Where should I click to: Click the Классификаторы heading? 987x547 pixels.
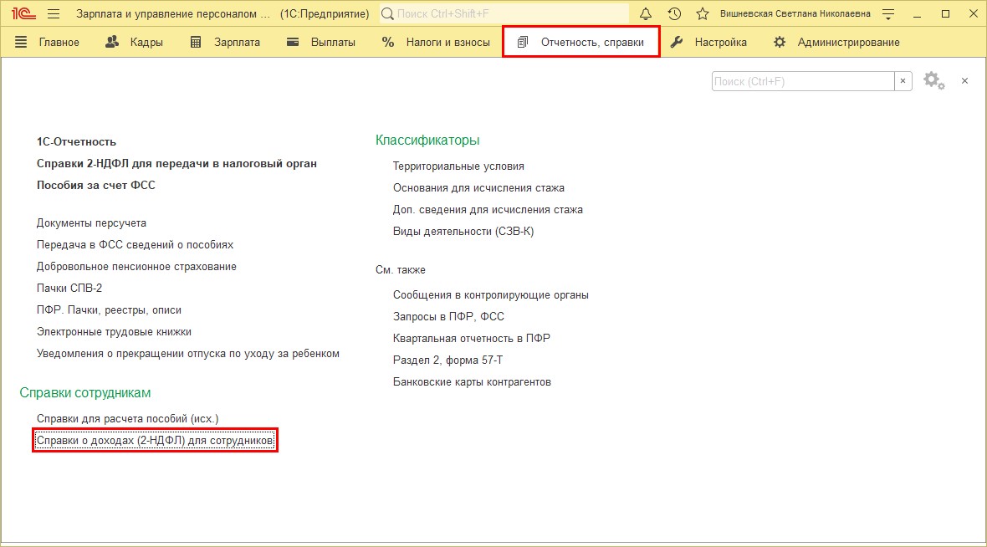click(x=427, y=141)
